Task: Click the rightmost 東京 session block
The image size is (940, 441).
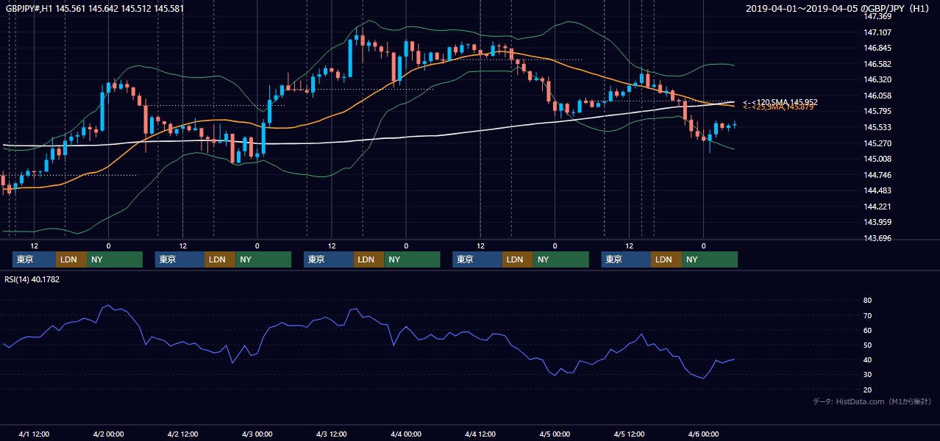Action: click(x=626, y=259)
